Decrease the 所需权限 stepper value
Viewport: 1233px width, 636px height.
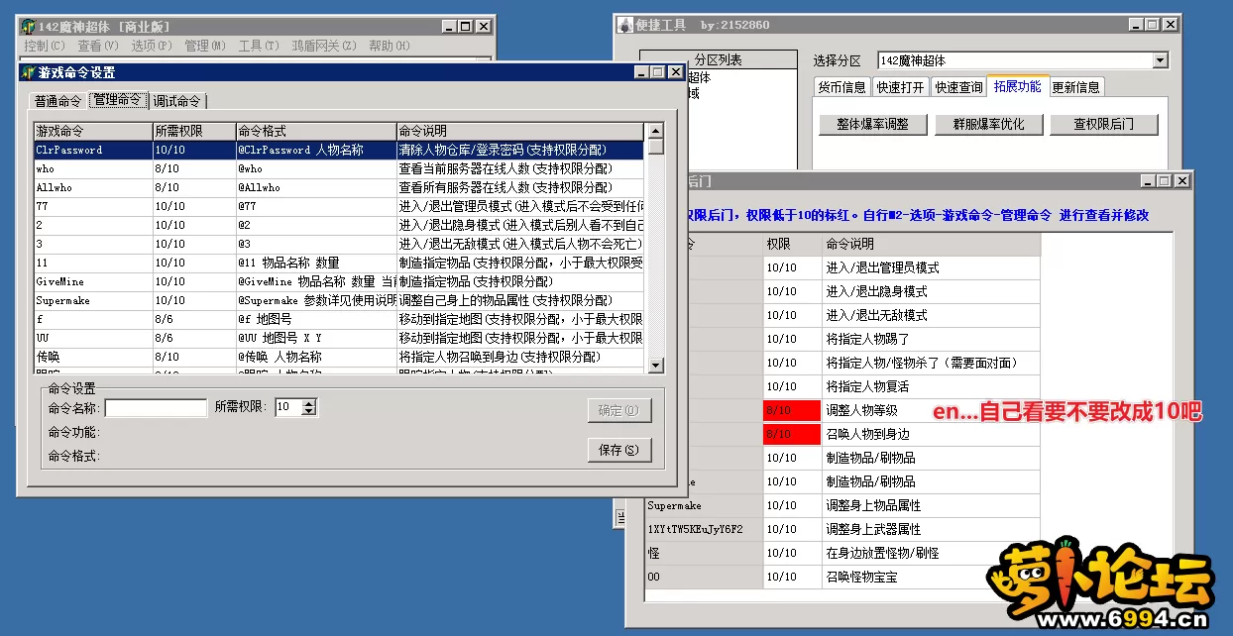[x=309, y=412]
